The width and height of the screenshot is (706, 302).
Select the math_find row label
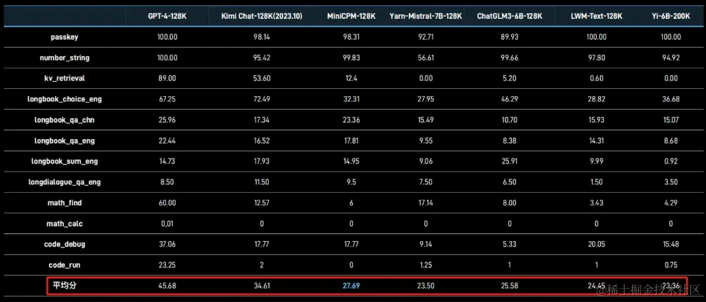click(x=64, y=203)
